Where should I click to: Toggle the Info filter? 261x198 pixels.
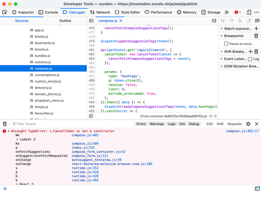point(182,124)
